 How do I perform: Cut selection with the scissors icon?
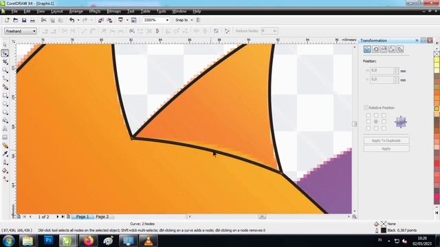click(x=44, y=20)
